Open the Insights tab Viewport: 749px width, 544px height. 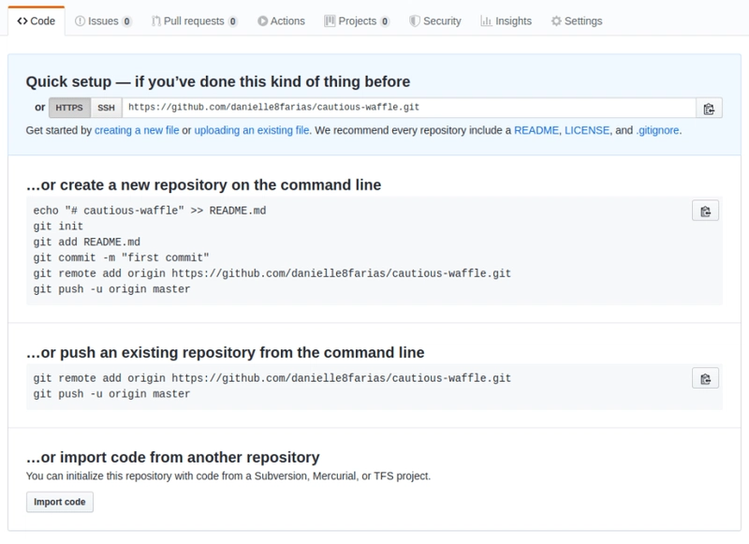pyautogui.click(x=506, y=21)
